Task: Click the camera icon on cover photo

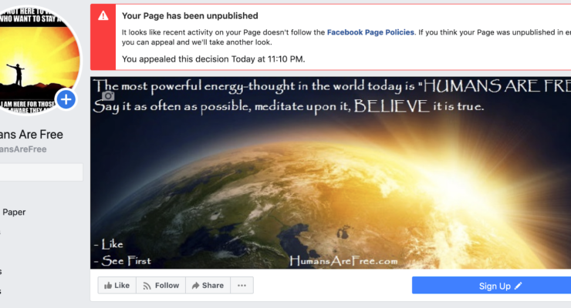Action: point(108,96)
